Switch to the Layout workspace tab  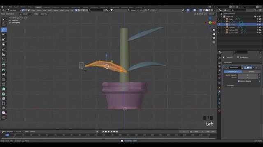click(x=38, y=7)
